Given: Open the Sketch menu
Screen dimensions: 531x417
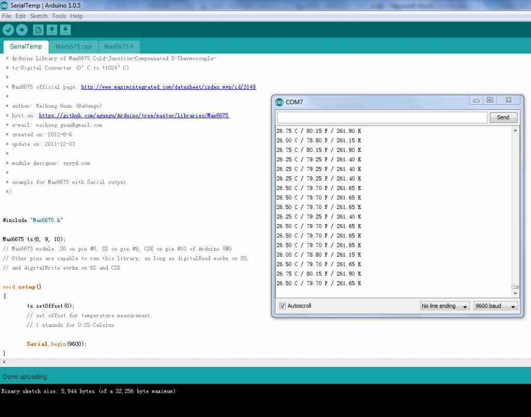Looking at the screenshot, I should (x=38, y=16).
